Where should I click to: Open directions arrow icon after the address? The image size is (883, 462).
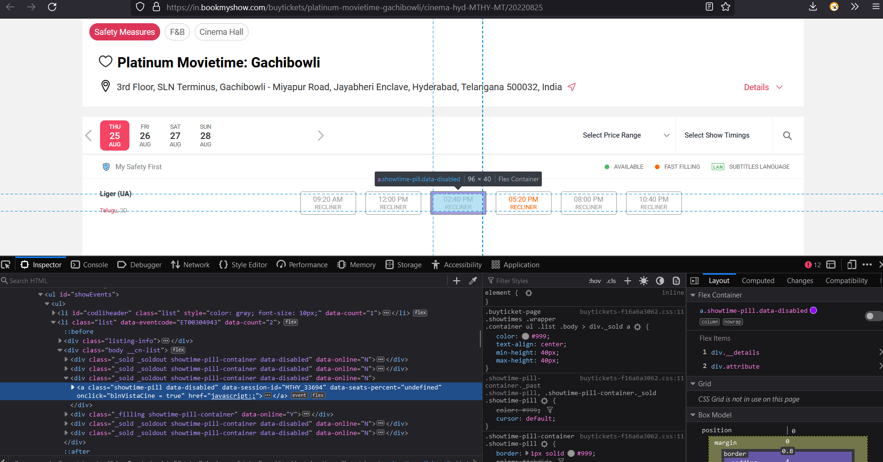pos(572,87)
